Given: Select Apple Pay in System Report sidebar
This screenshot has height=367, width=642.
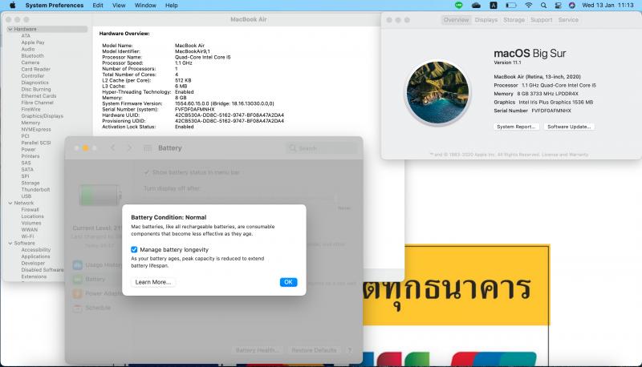Looking at the screenshot, I should tap(33, 42).
